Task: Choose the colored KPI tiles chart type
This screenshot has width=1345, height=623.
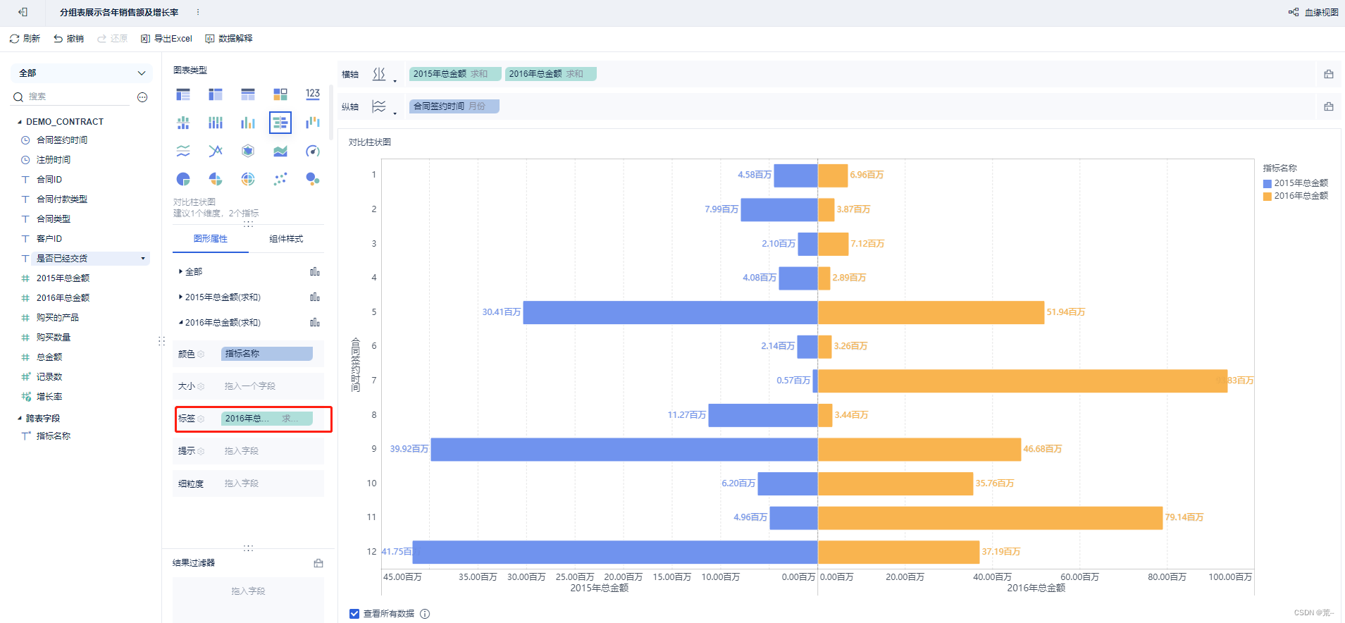Action: 280,94
